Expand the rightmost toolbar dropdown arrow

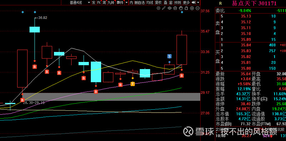[x=198, y=2]
